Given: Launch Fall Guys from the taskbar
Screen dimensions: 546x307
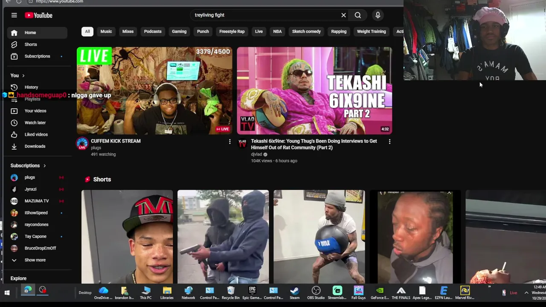Looking at the screenshot, I should pyautogui.click(x=358, y=293).
